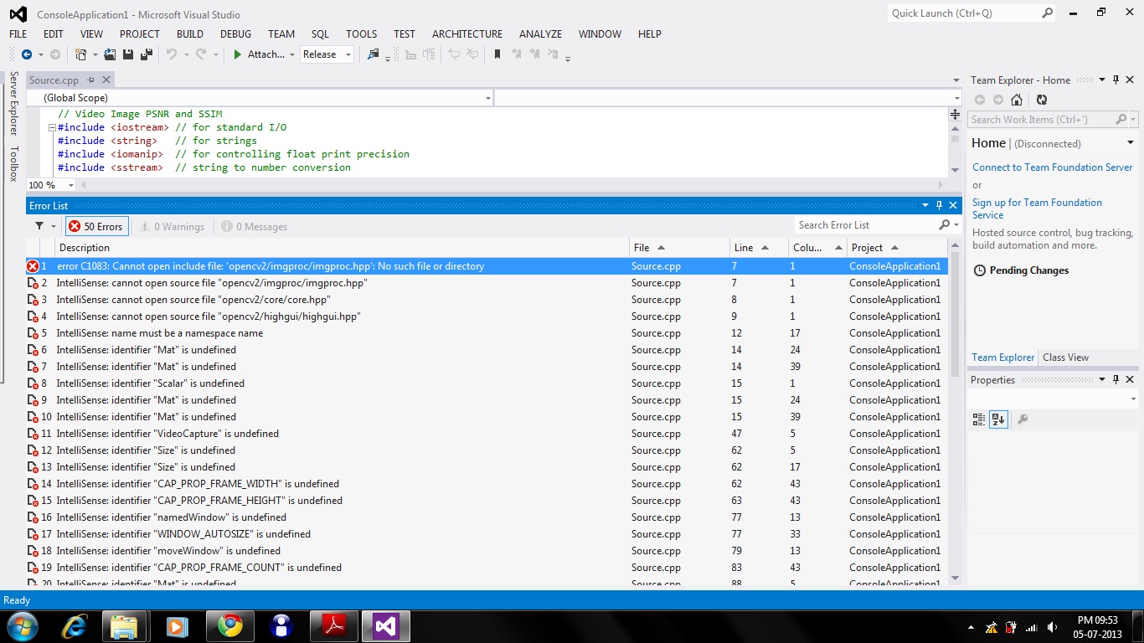Click the Properties Categorized view icon
Viewport: 1144px width, 643px height.
[978, 419]
